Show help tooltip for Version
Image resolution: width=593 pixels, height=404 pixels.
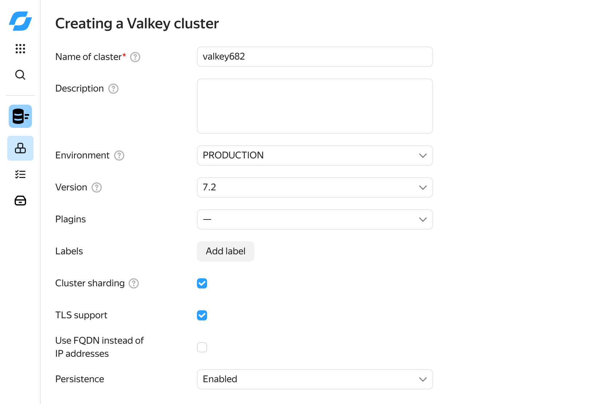coord(97,187)
